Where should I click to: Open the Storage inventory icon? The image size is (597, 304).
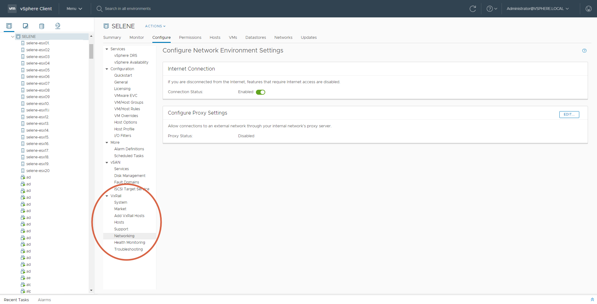point(42,26)
